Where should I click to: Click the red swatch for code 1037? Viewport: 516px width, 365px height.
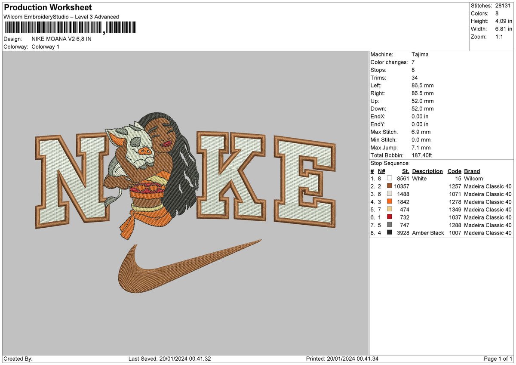390,217
